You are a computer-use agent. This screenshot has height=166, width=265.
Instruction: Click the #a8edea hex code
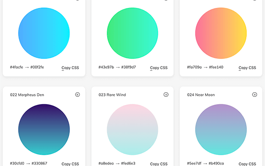106,163
